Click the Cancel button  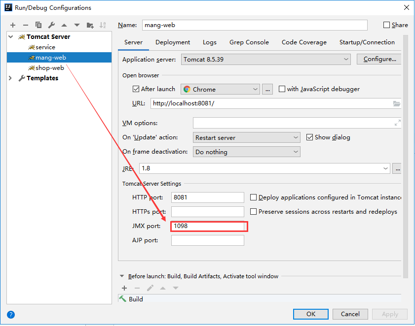(x=350, y=314)
